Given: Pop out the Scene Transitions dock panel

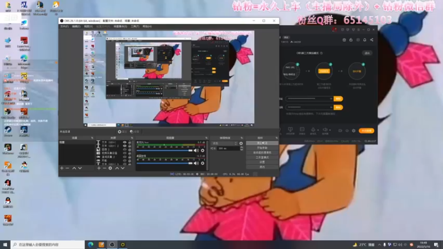Looking at the screenshot, I should pyautogui.click(x=242, y=138).
